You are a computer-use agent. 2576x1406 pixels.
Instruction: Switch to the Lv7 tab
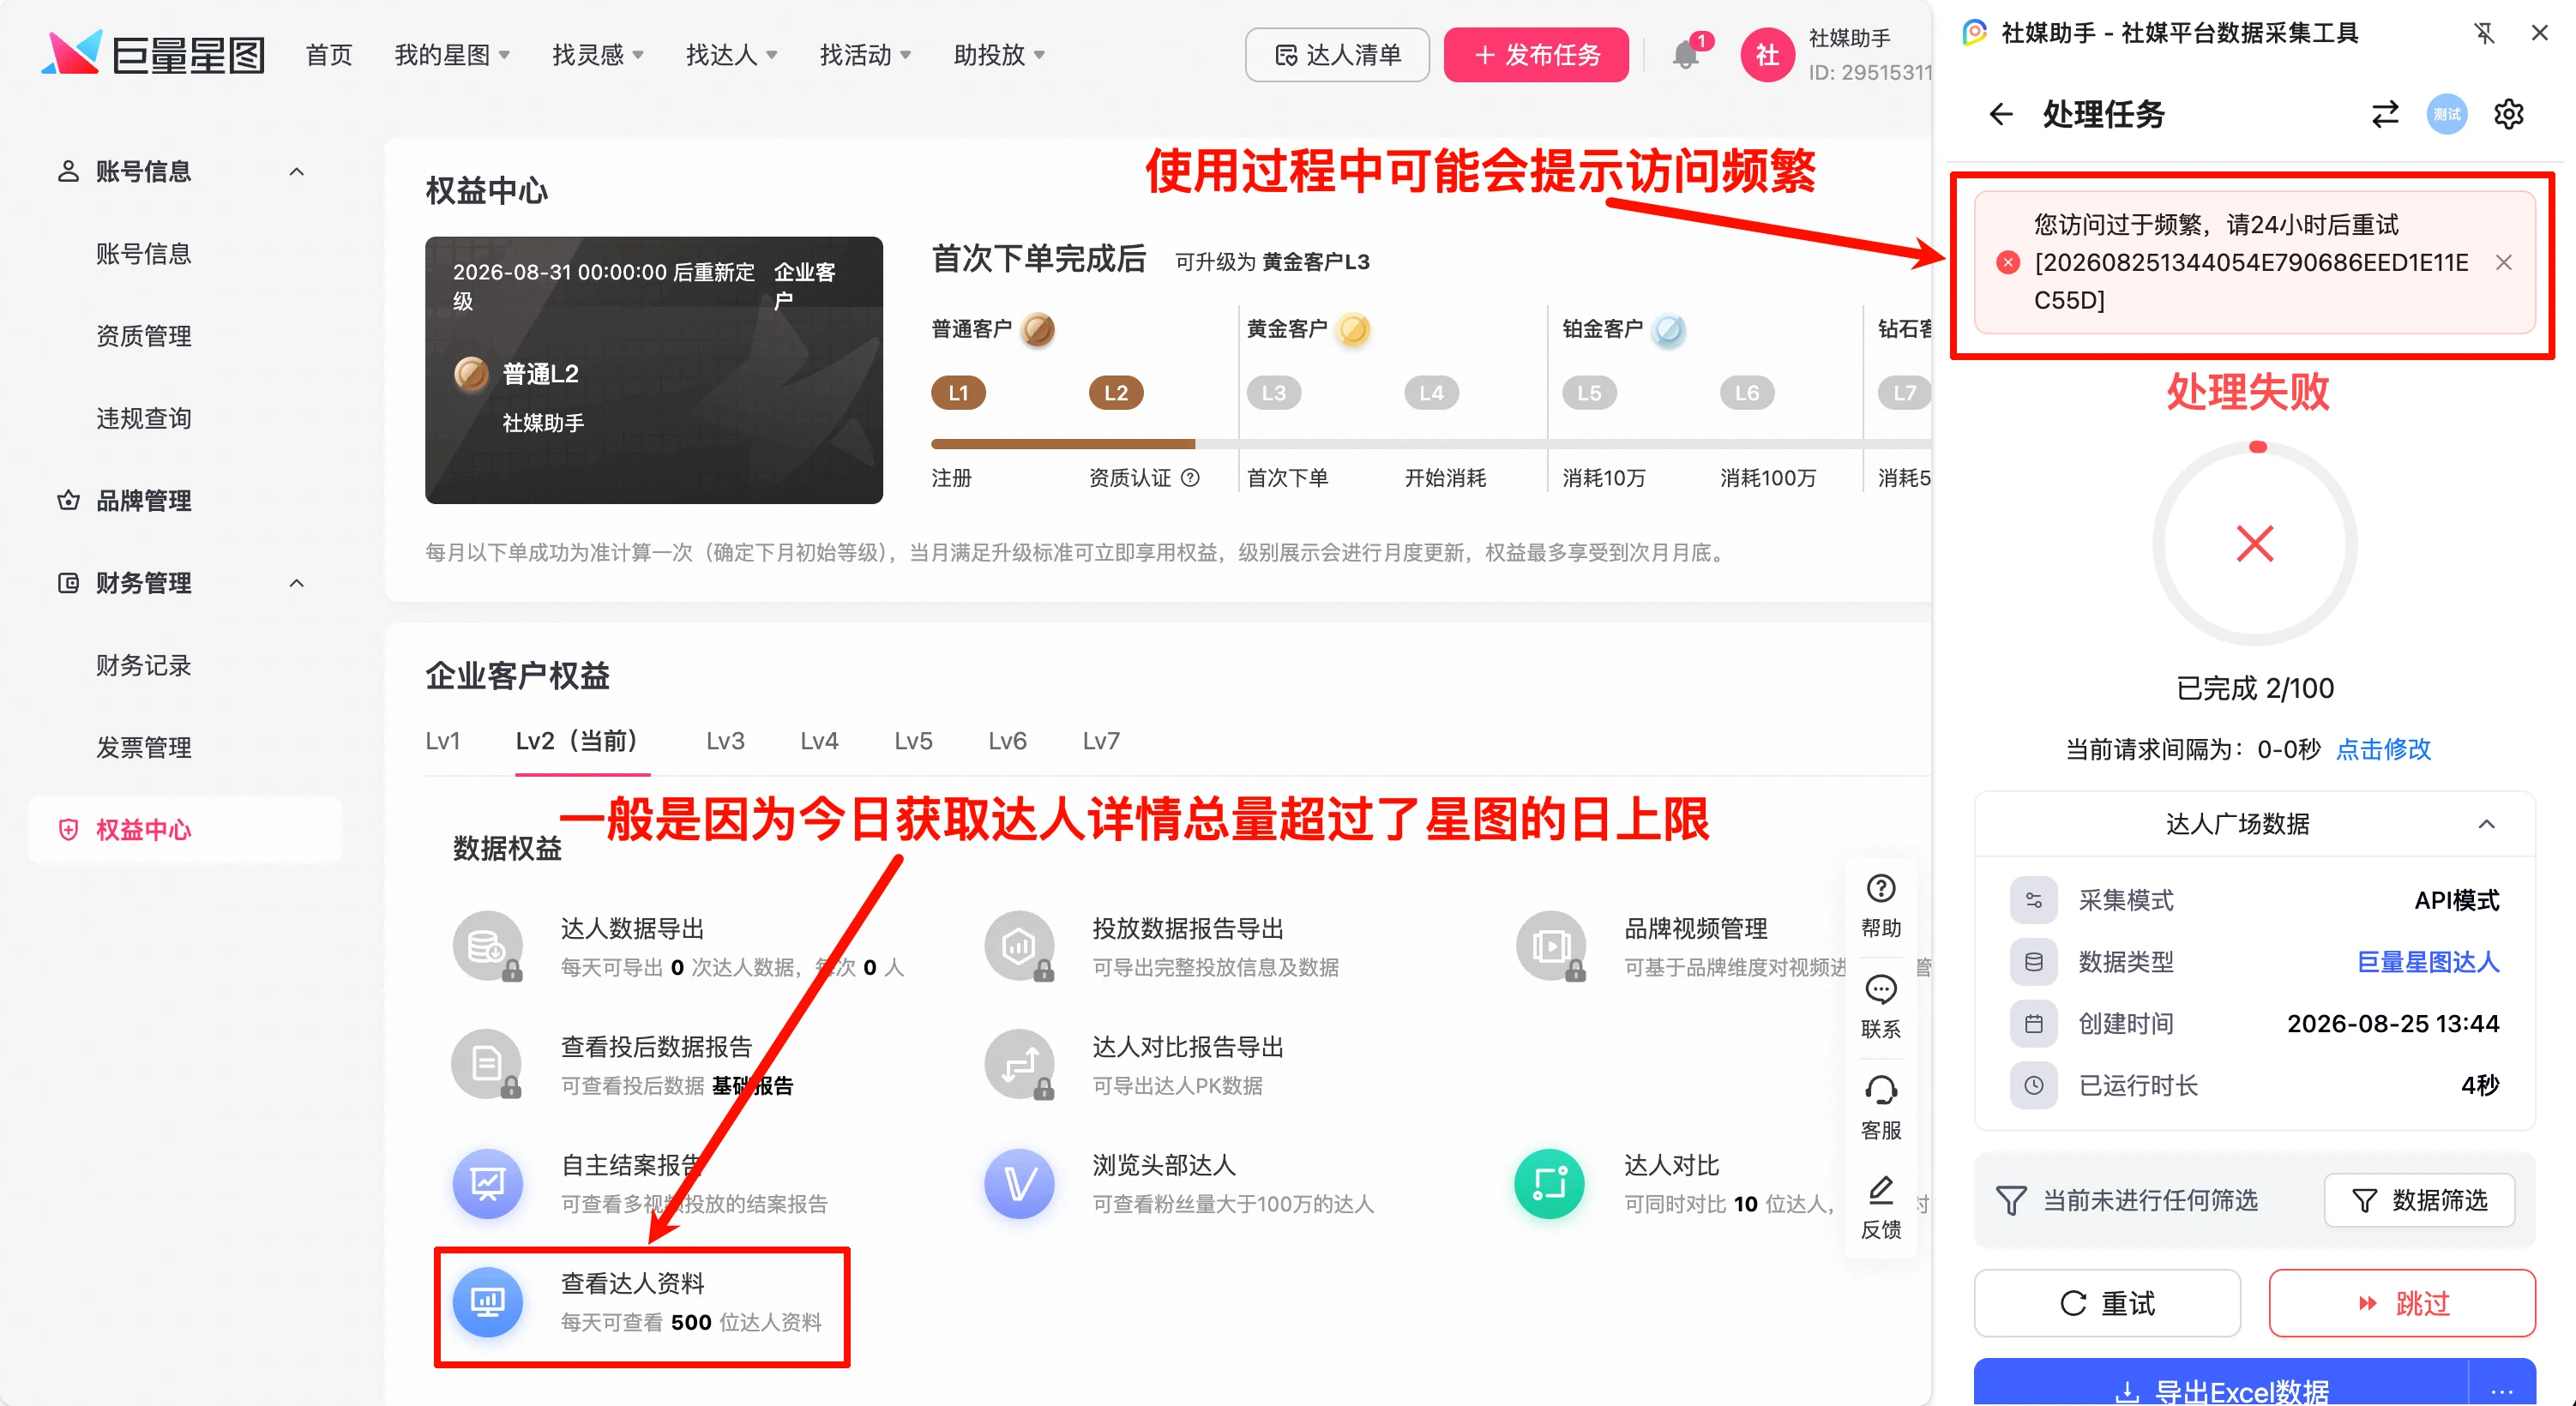tap(1101, 741)
